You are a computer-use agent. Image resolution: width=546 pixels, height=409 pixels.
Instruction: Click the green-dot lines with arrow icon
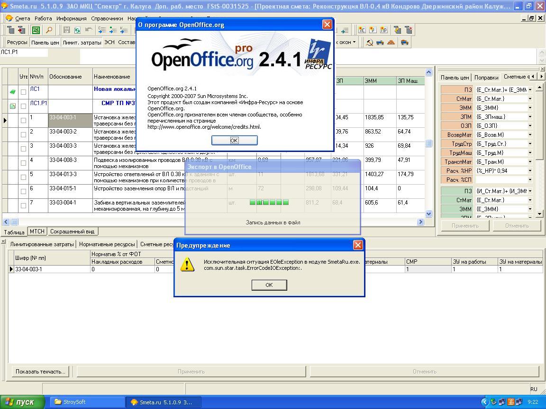[113, 30]
